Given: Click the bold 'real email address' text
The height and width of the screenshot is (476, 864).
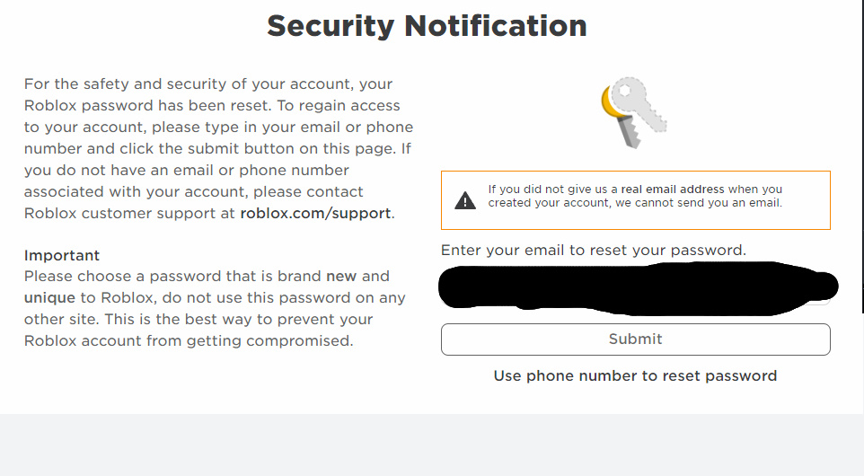Looking at the screenshot, I should click(x=672, y=189).
